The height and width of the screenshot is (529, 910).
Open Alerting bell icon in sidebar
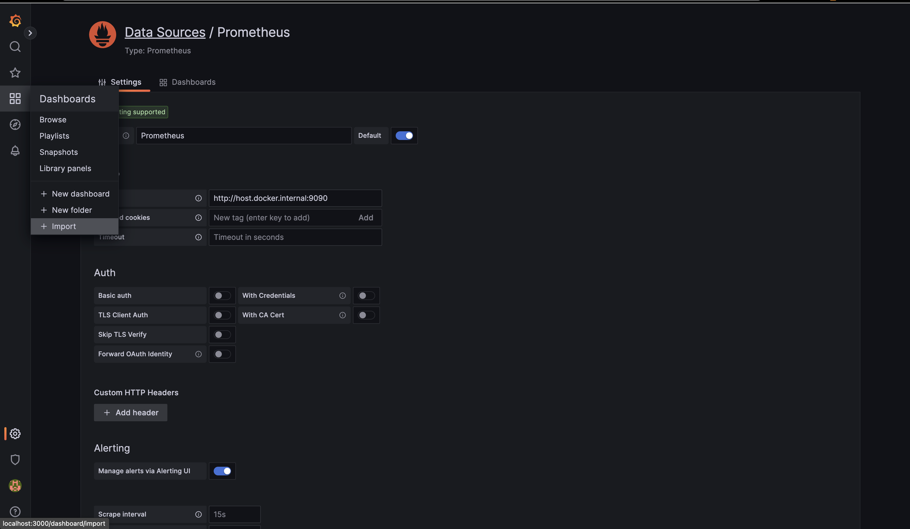click(15, 151)
